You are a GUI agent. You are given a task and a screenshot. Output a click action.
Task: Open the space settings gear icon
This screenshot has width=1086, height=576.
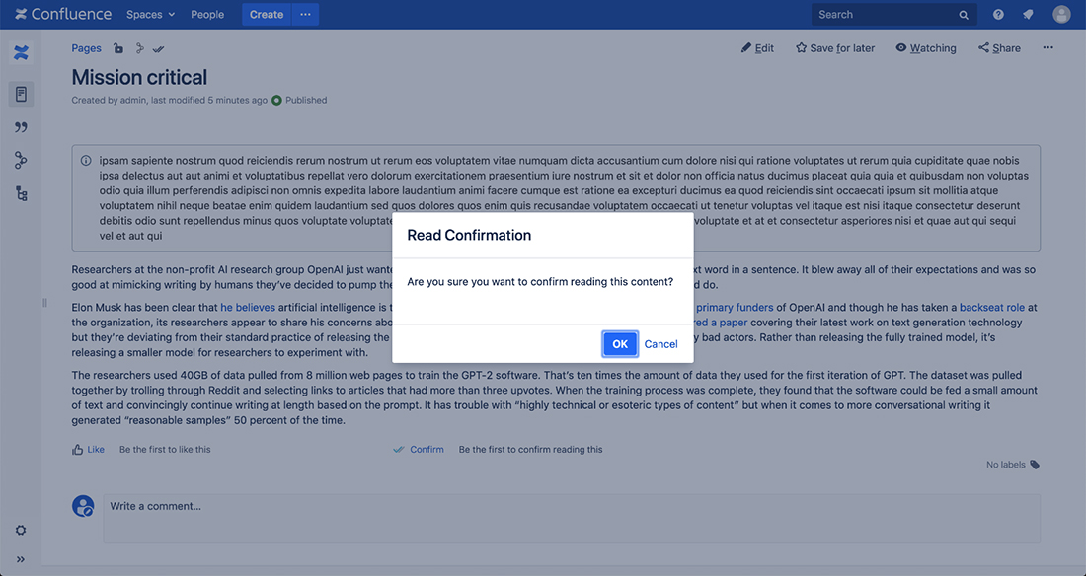(21, 531)
